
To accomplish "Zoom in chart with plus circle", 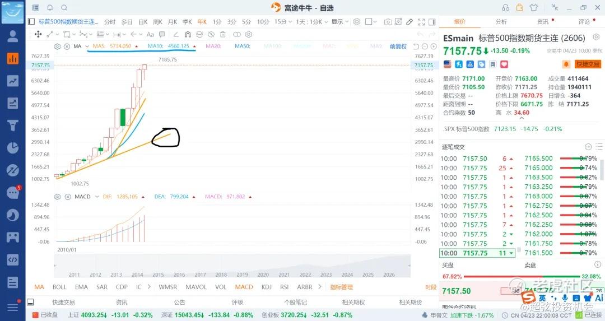I will [433, 46].
